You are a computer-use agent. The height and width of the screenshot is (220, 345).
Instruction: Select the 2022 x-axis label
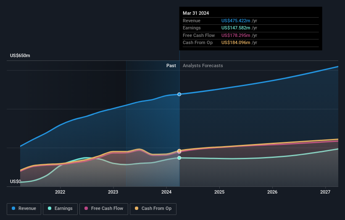[x=60, y=192]
